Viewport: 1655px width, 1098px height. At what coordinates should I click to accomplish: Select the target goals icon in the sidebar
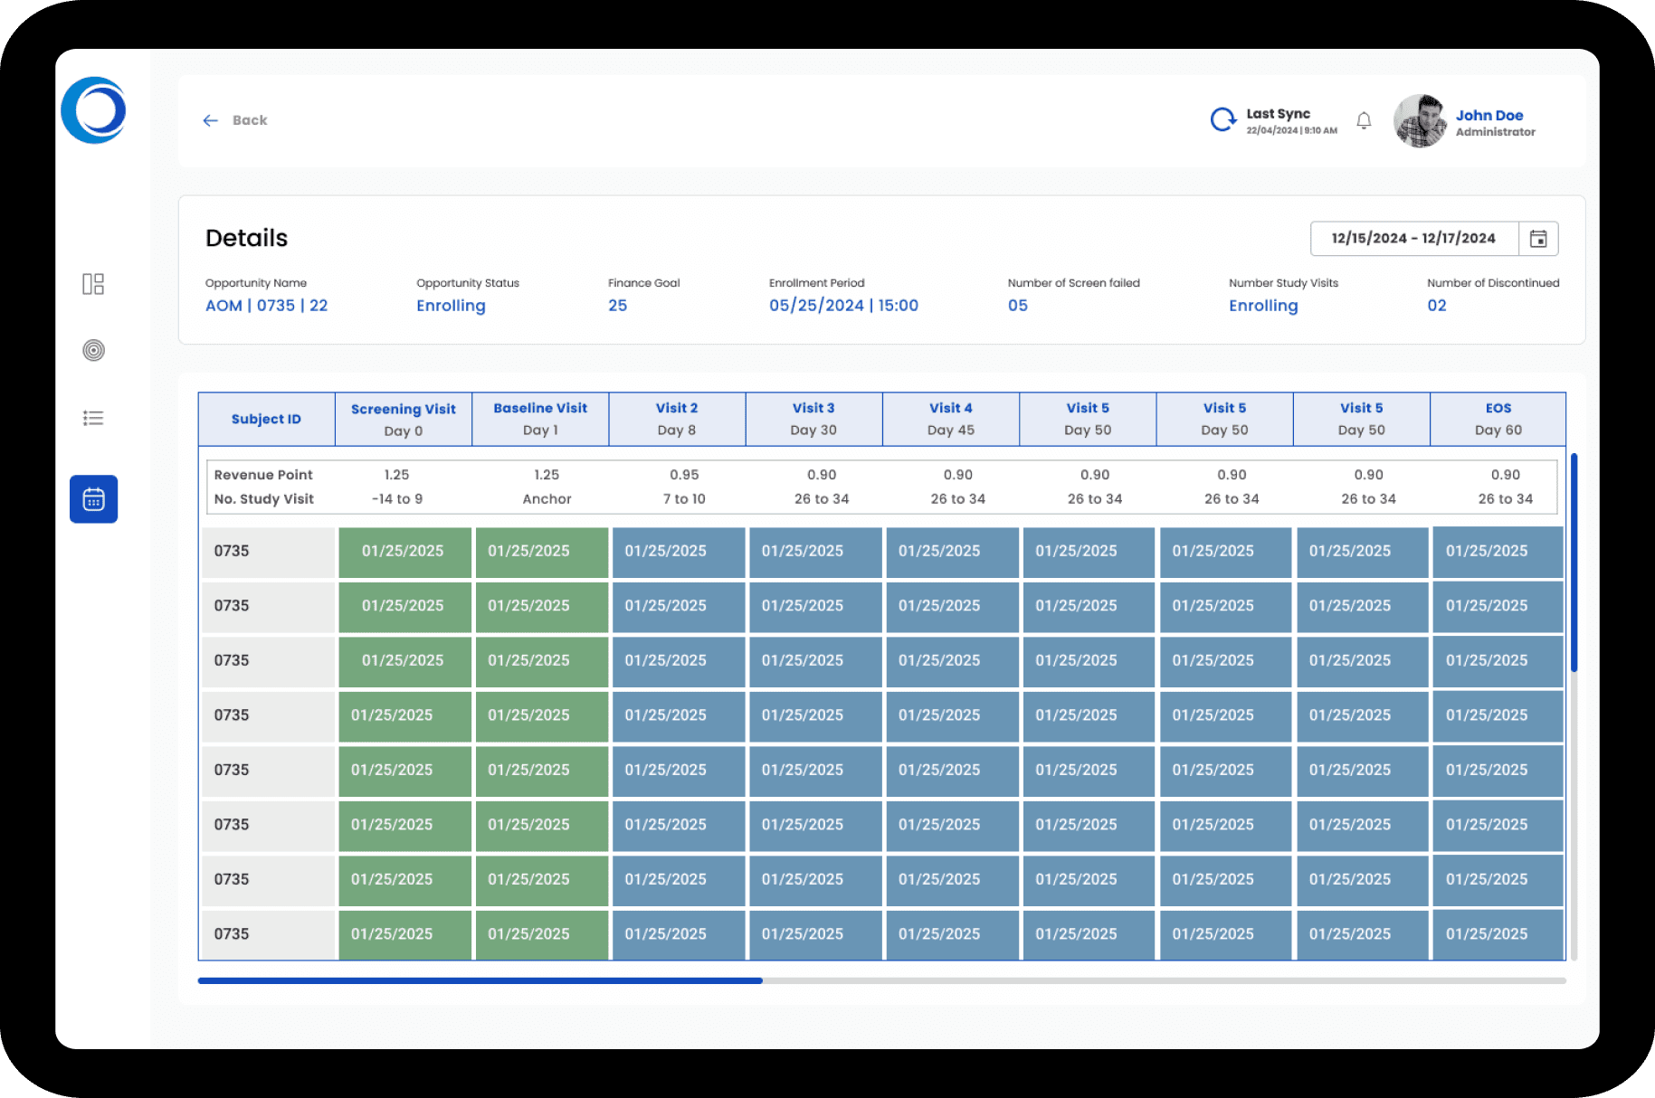pos(93,350)
